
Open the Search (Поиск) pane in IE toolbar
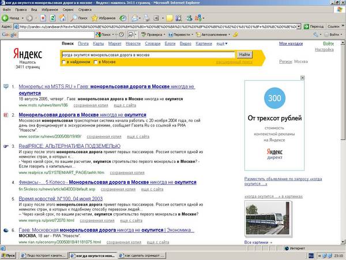coord(79,18)
